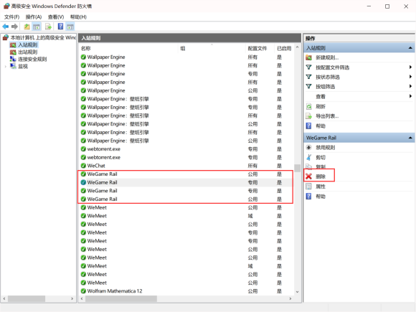Open the 按组筛选 submenu

click(x=359, y=87)
